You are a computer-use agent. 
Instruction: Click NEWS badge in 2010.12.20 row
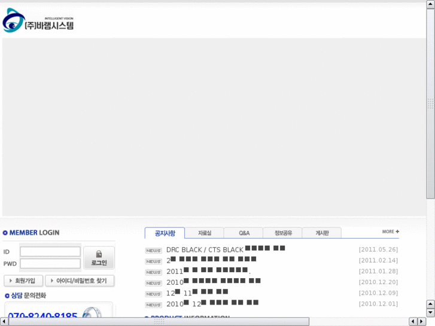point(153,283)
